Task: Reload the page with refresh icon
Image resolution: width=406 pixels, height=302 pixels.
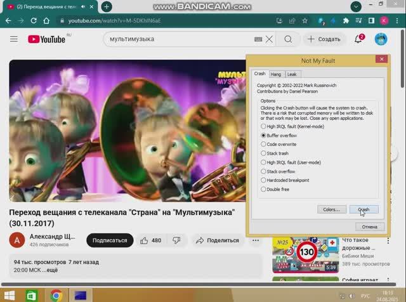Action: click(34, 21)
